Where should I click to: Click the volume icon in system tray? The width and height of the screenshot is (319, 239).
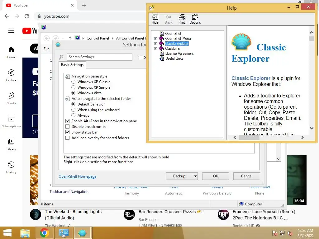[290, 233]
